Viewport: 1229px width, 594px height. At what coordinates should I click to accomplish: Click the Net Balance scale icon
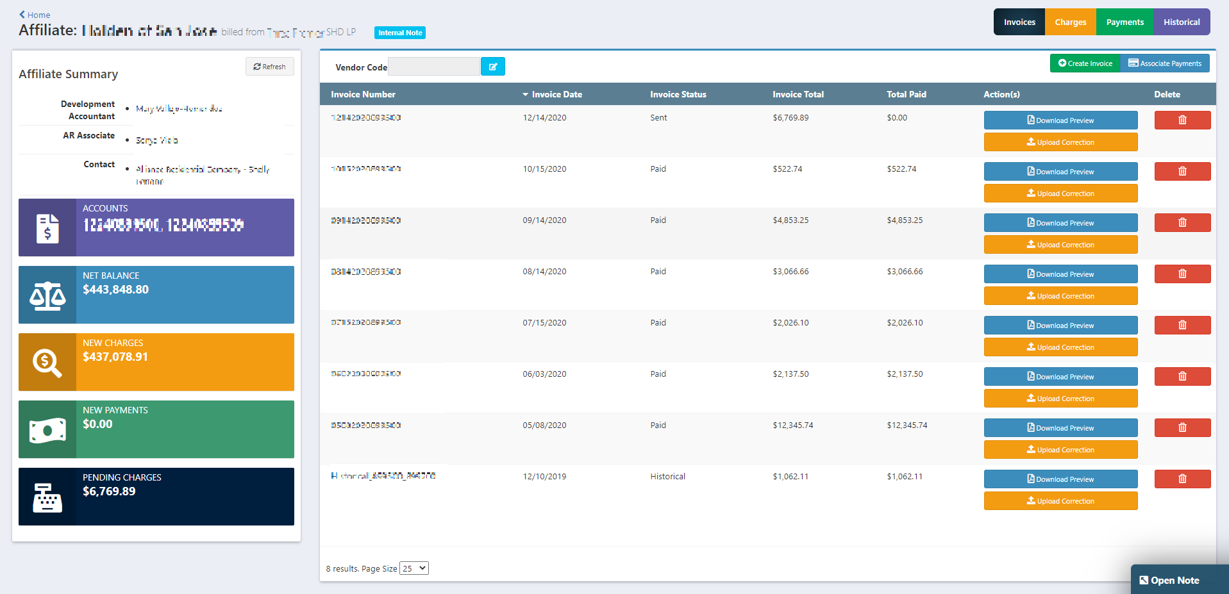coord(47,295)
